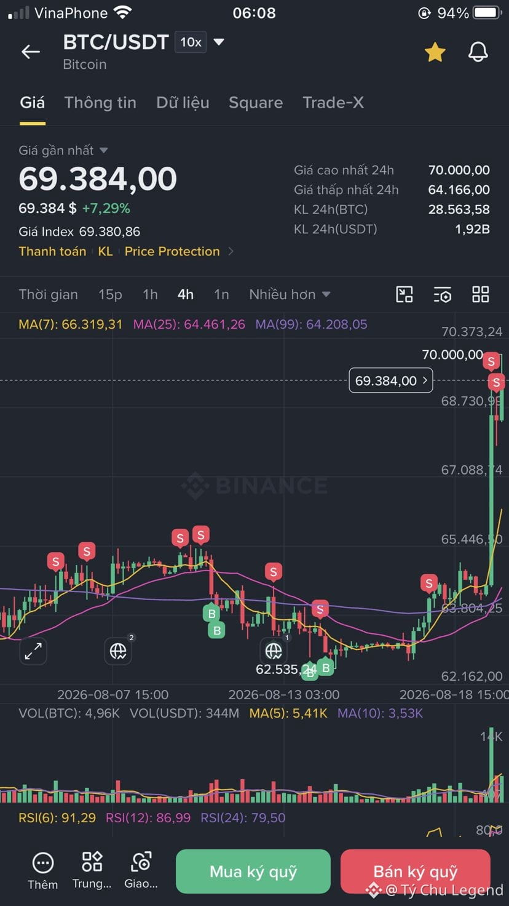Open the globe event icon with badge 2
Screen dimensions: 509x906
coord(119,650)
